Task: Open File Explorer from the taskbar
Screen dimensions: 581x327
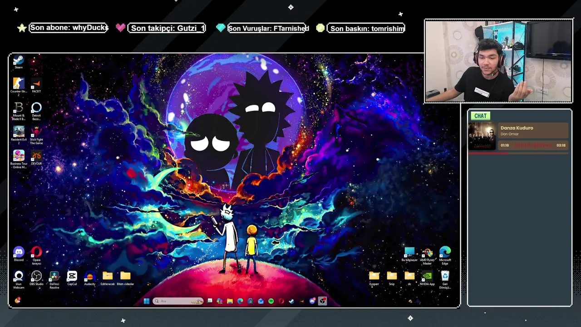Action: (x=230, y=301)
